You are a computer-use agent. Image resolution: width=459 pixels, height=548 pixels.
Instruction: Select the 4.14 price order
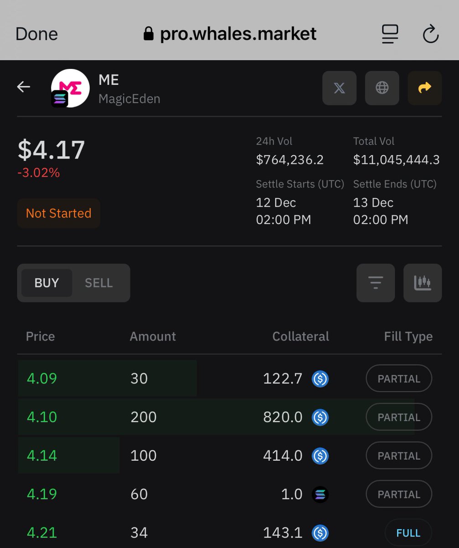pos(229,456)
